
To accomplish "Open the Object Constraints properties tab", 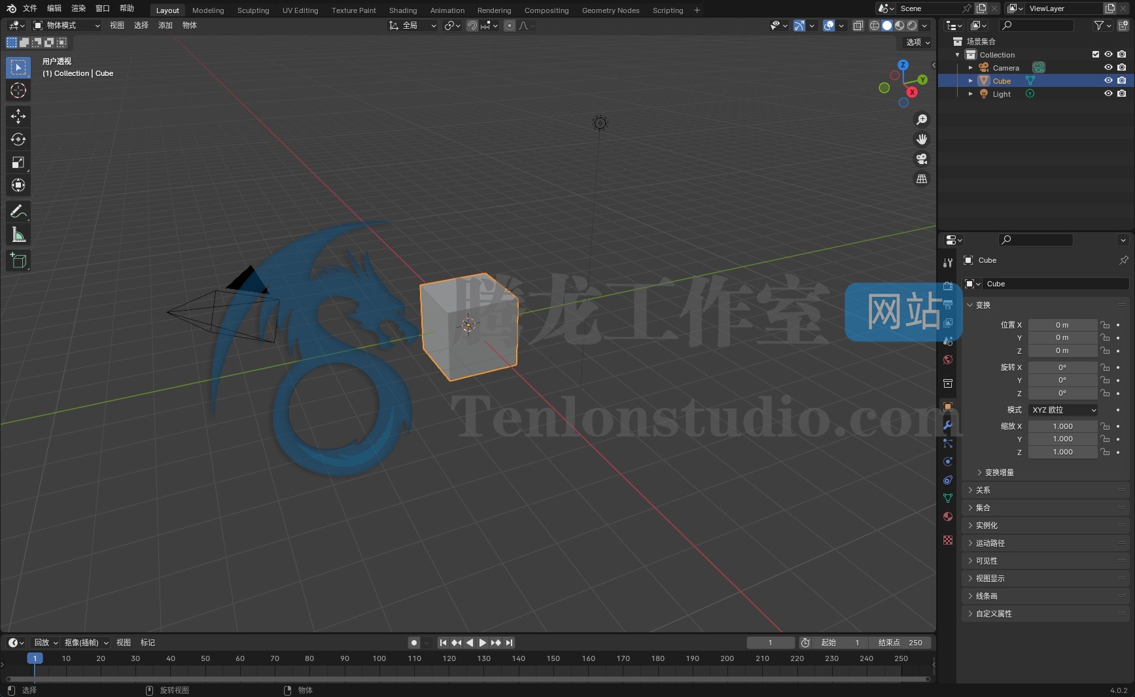I will [948, 480].
